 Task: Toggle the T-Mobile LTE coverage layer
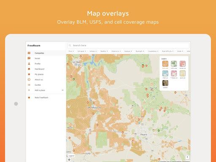(x=174, y=74)
